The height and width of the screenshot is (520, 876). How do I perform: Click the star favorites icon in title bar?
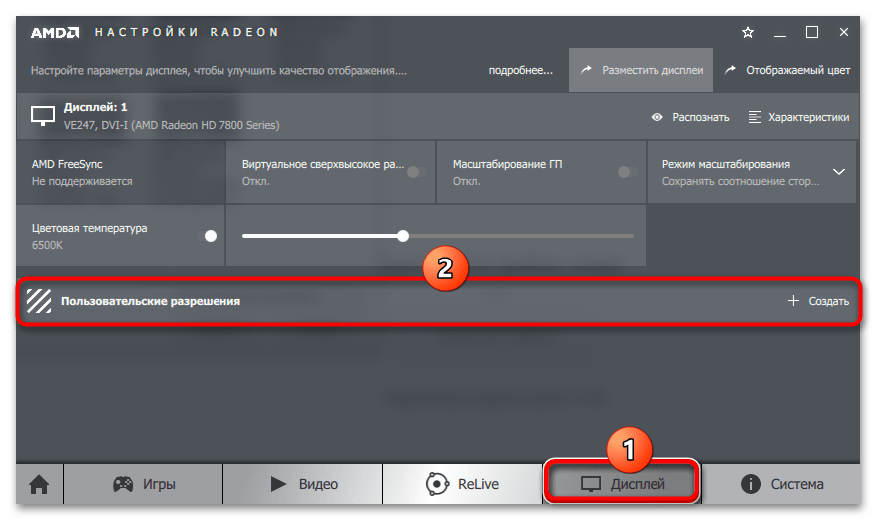point(748,33)
